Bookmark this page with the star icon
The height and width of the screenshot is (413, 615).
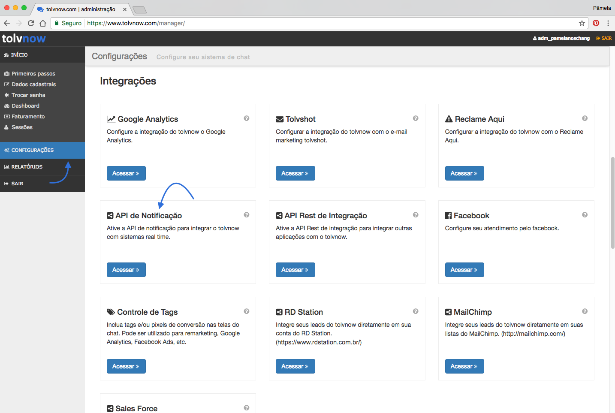(582, 23)
